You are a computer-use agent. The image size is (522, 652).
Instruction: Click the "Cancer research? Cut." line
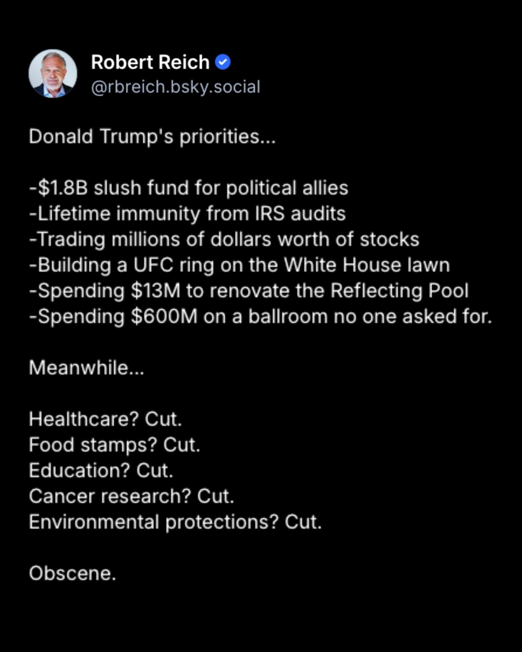(x=132, y=496)
